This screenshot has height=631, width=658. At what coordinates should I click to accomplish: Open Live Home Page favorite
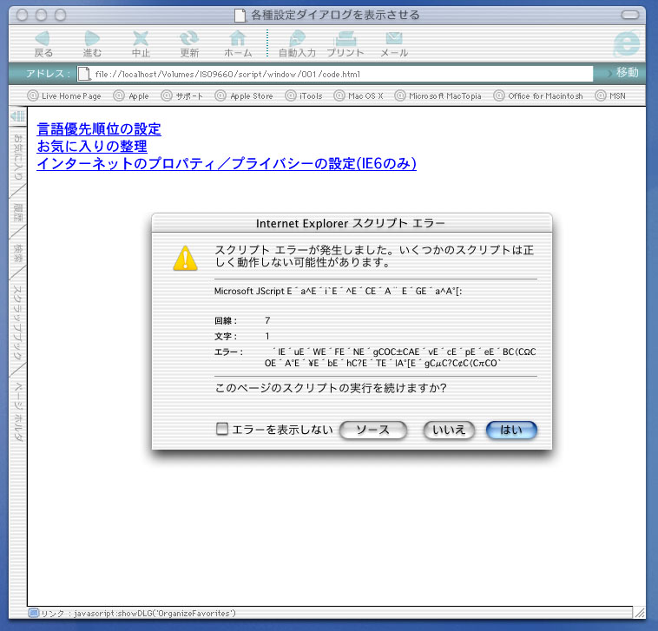(x=64, y=95)
